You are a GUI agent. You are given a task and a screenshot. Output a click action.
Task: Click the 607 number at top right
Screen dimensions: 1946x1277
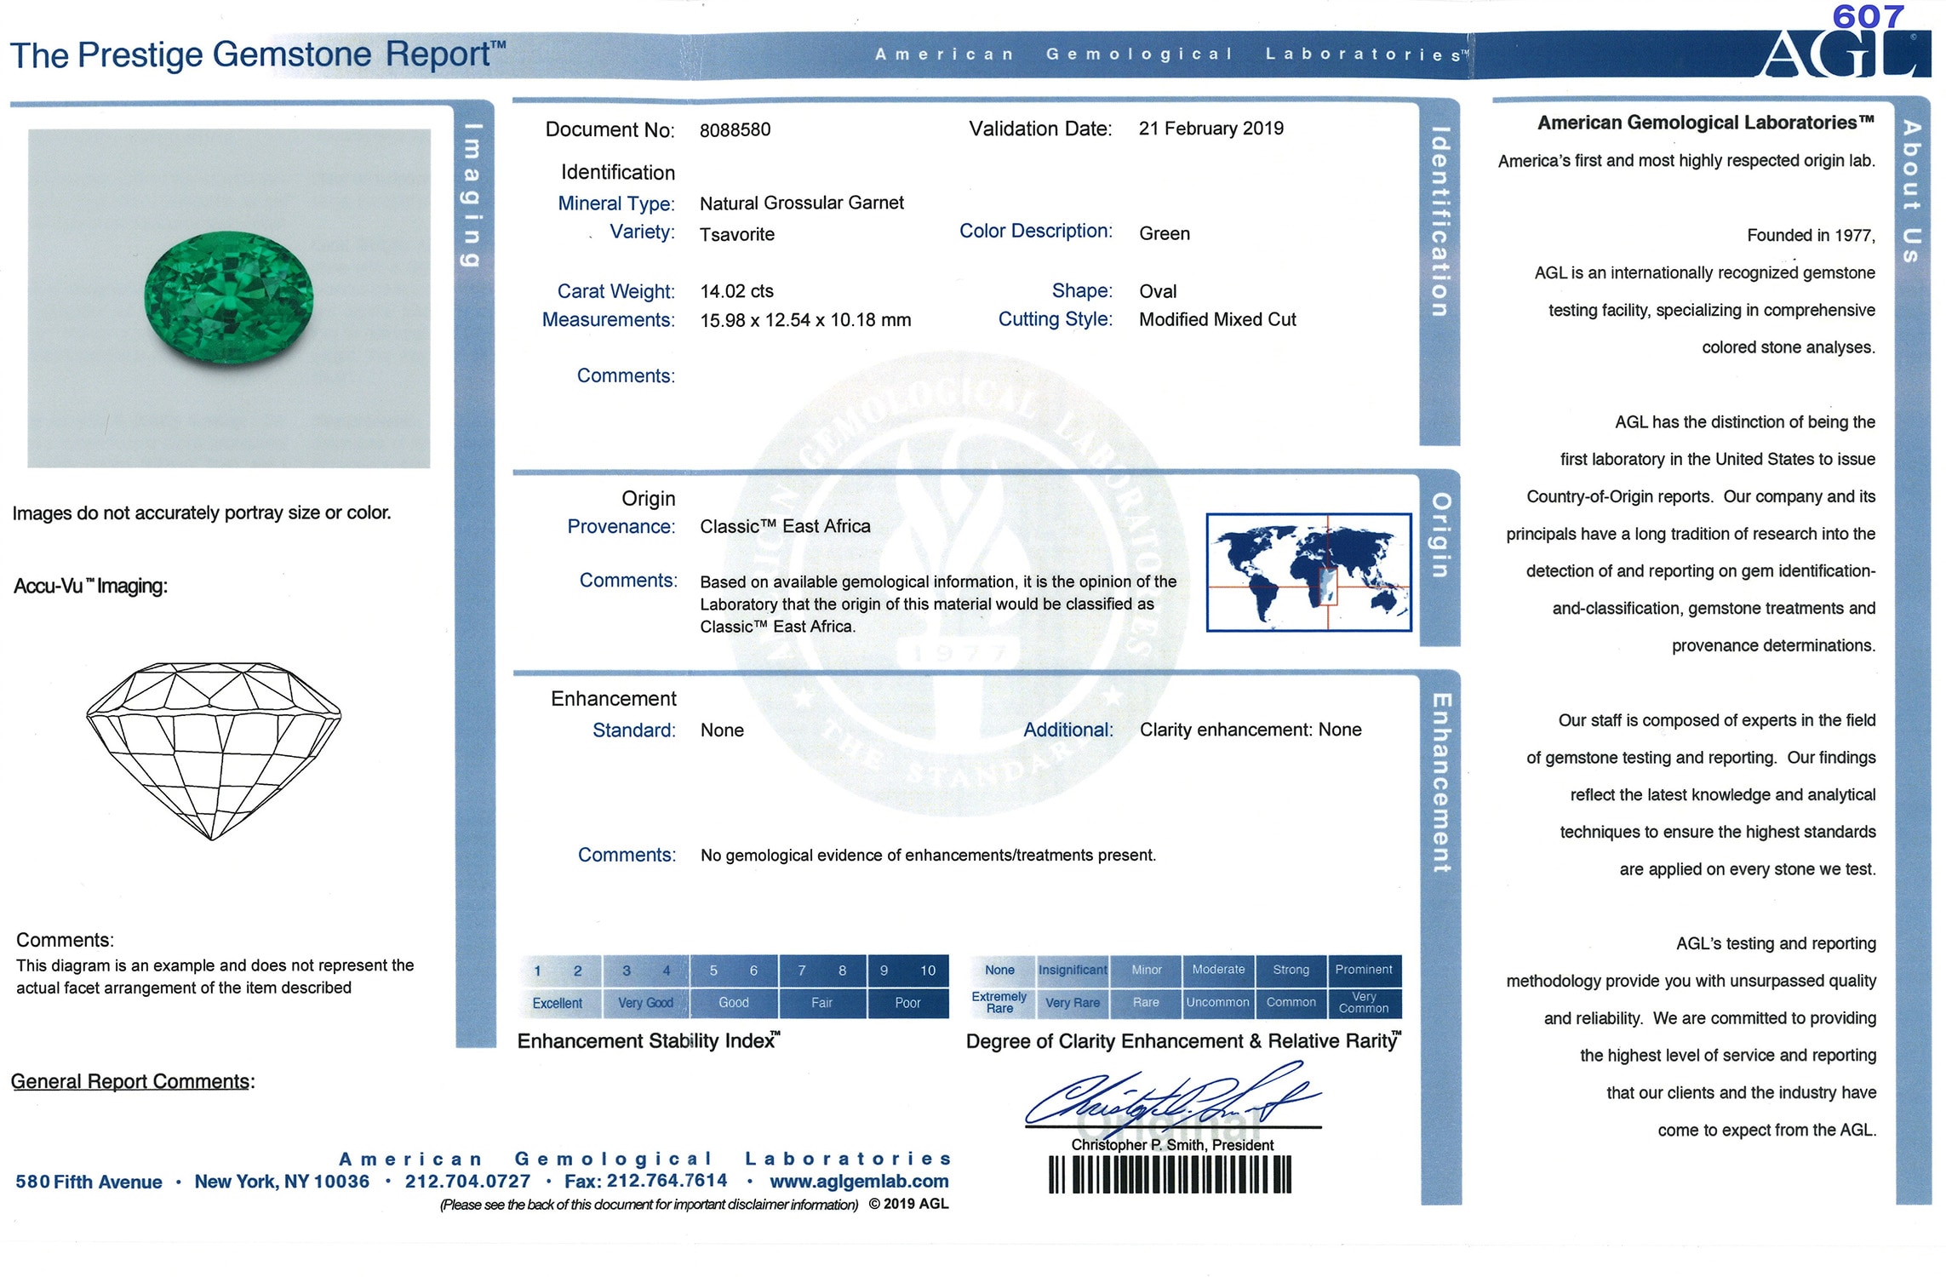1868,16
